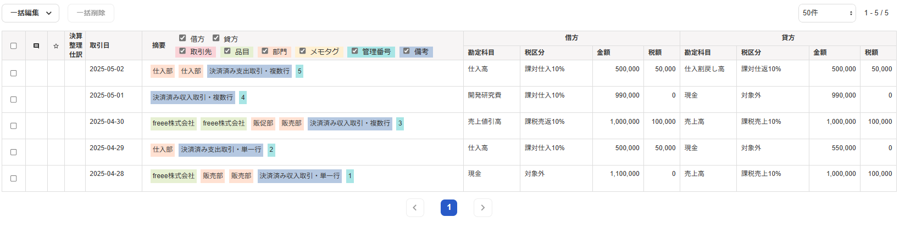Viewport: 905px width, 228px height.
Task: Select the 2025-05-02 row checkbox
Action: tap(14, 73)
